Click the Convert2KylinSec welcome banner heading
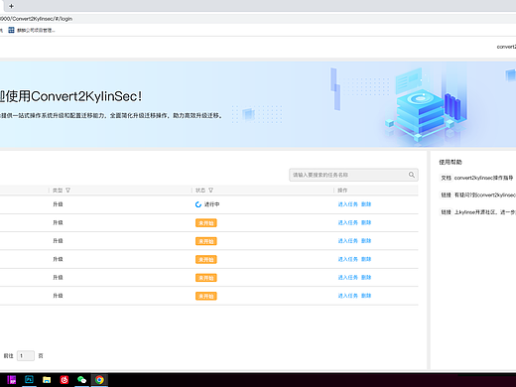 tap(70, 96)
